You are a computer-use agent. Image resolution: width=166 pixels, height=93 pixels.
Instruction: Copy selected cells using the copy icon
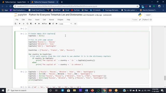click(x=27, y=24)
